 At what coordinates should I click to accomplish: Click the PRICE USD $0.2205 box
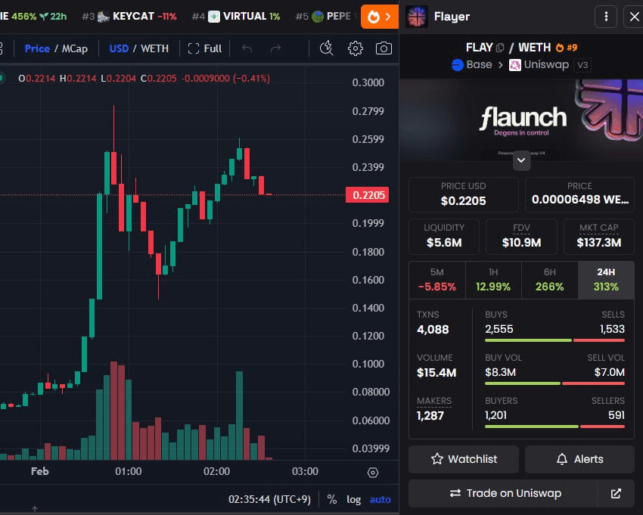[464, 194]
